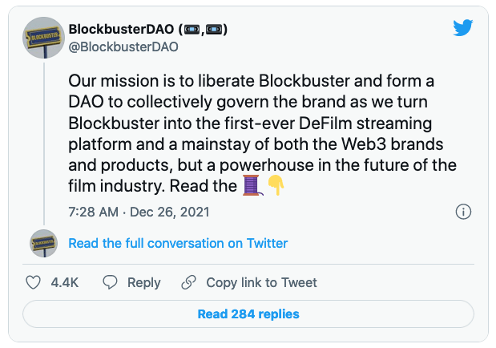Click the reply speech bubble icon
This screenshot has width=496, height=348.
(x=110, y=282)
